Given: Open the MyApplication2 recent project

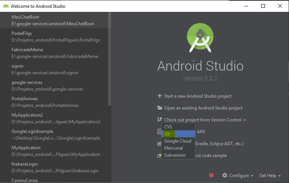Looking at the screenshot, I should pos(54,118).
